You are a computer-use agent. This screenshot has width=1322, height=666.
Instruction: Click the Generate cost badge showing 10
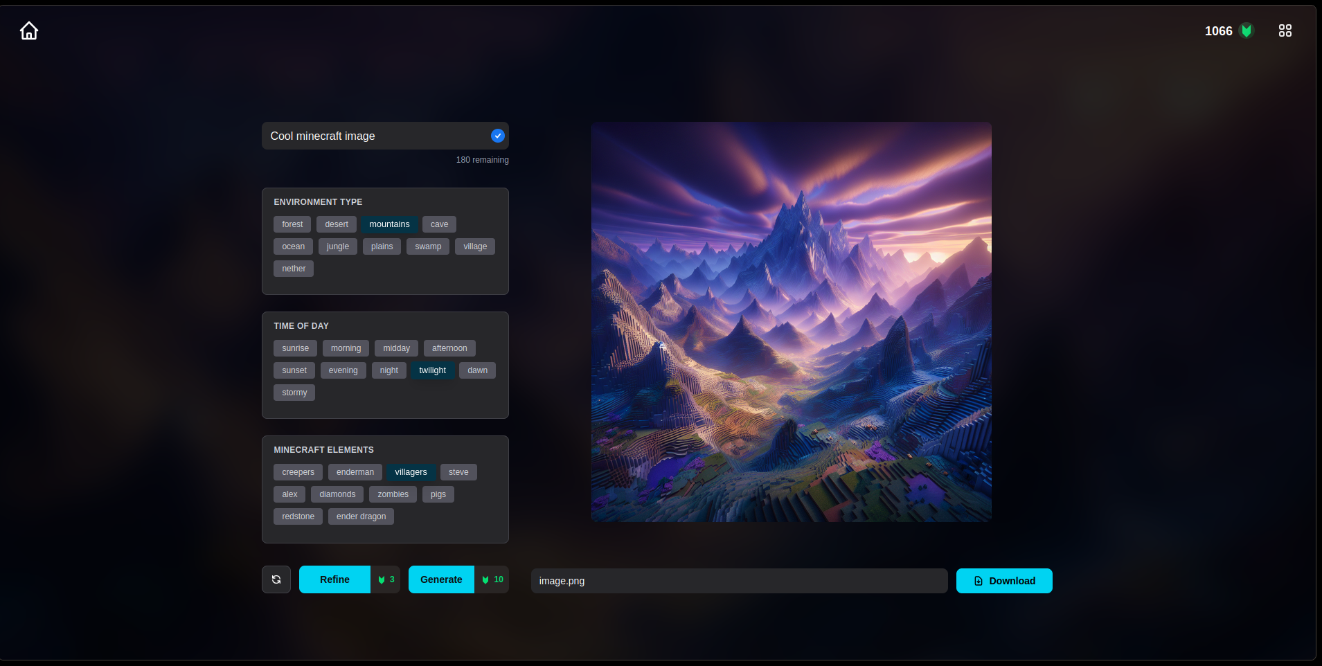point(492,579)
